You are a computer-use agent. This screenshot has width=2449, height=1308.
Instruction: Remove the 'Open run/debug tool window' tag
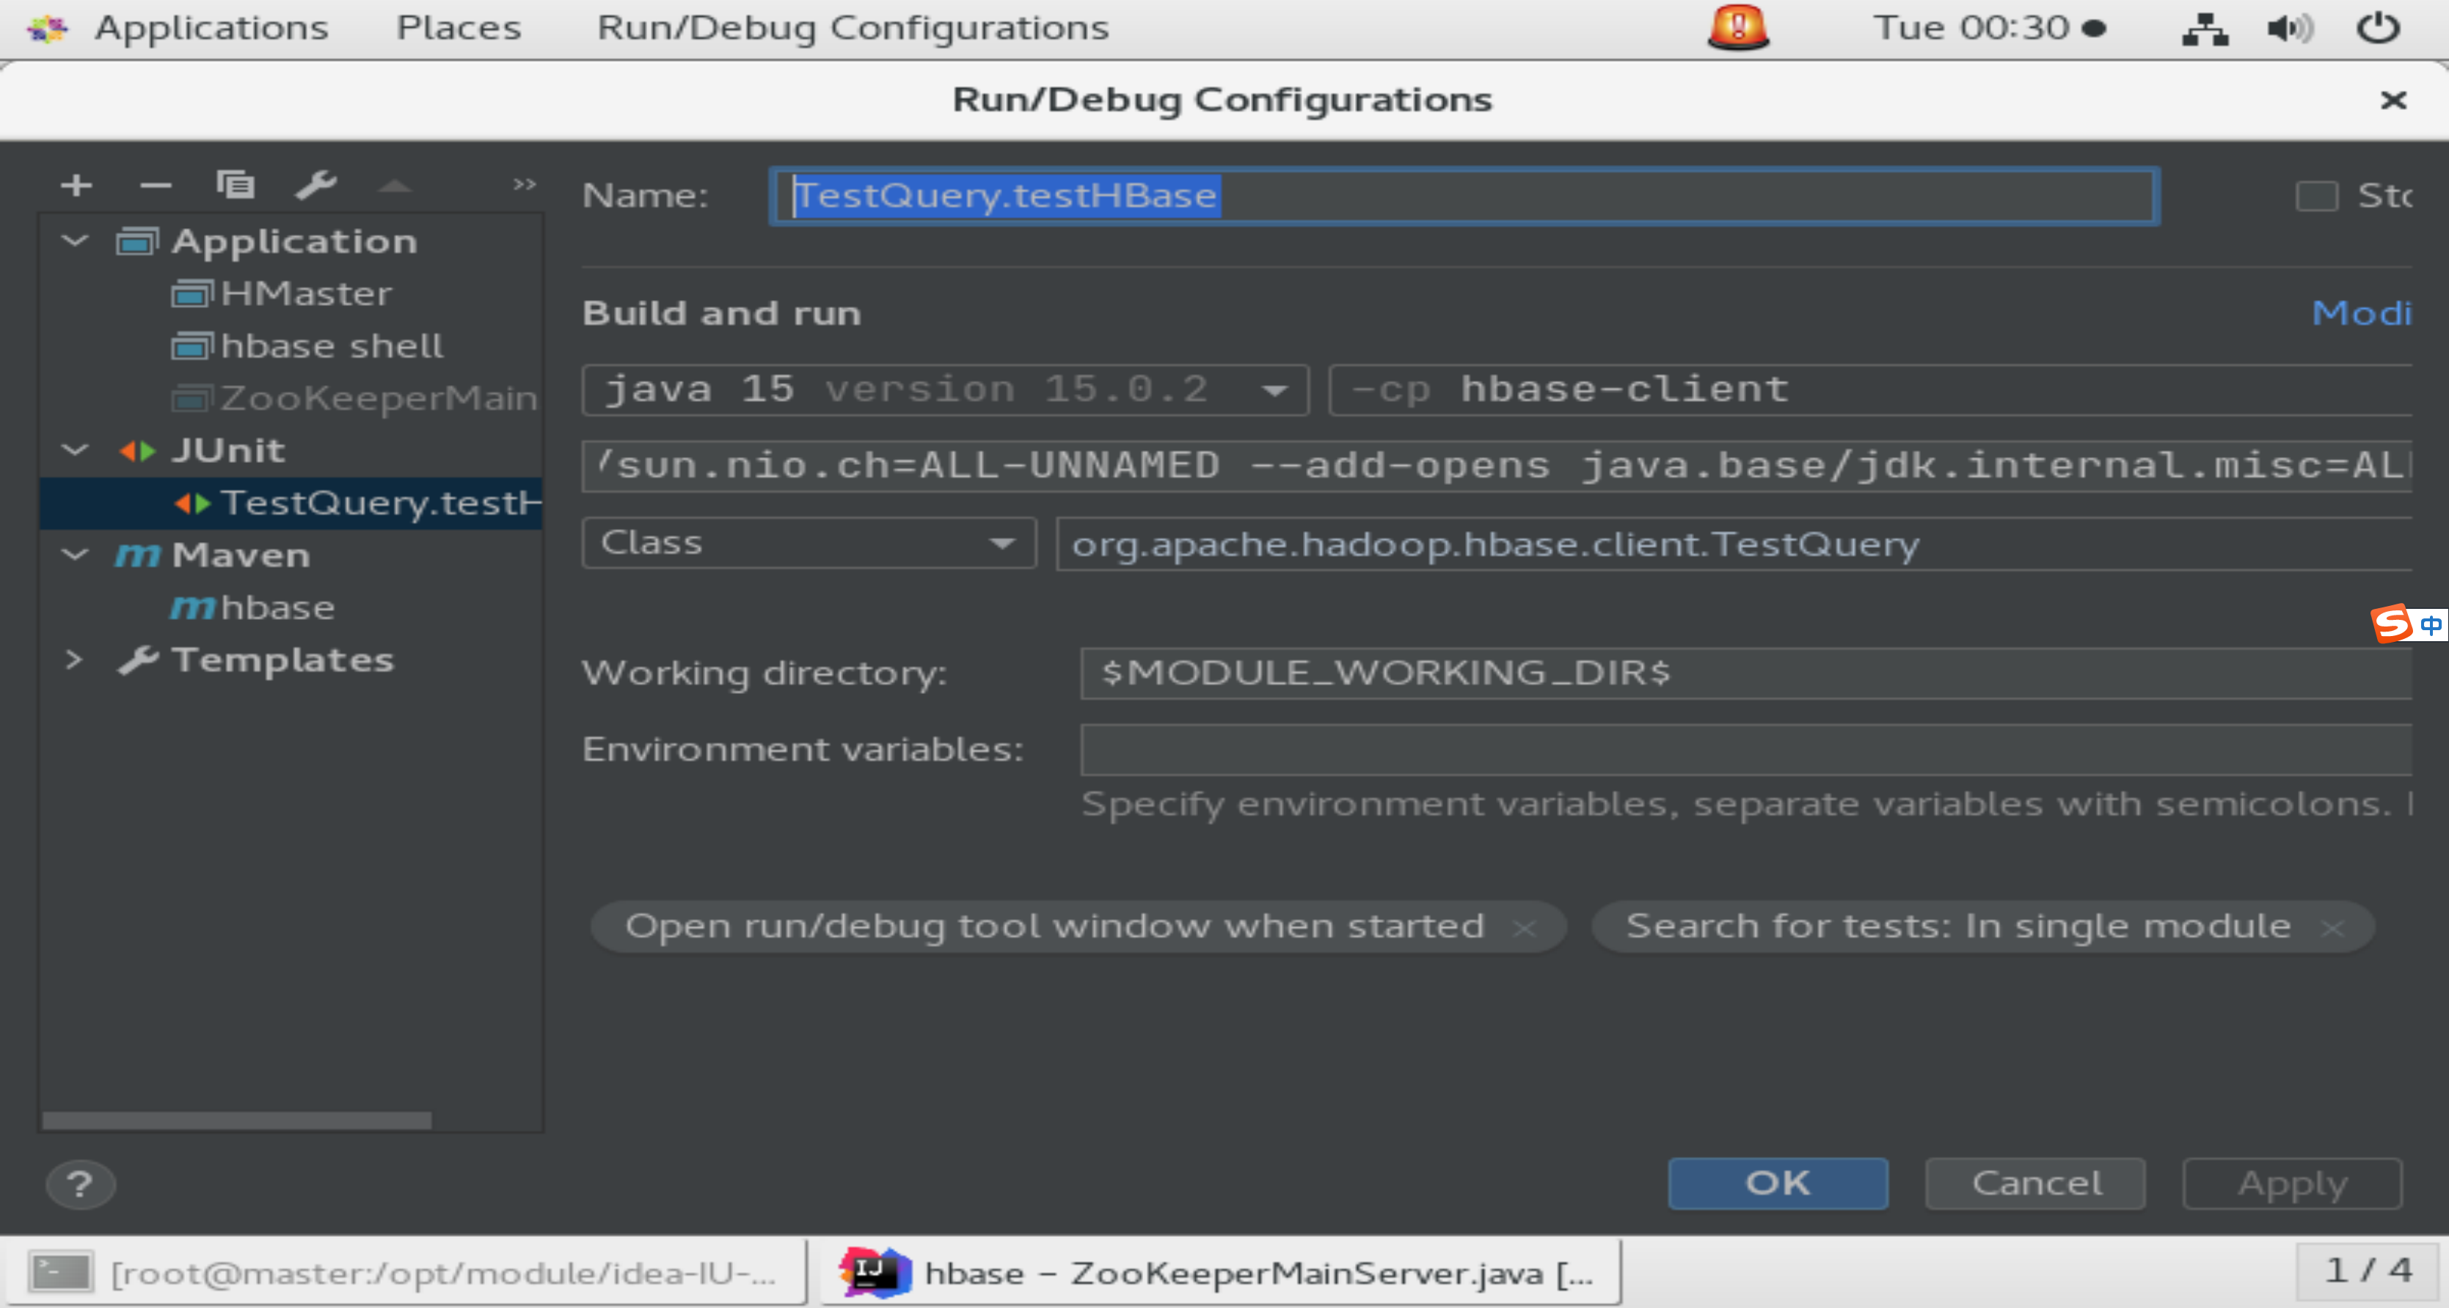[x=1525, y=928]
